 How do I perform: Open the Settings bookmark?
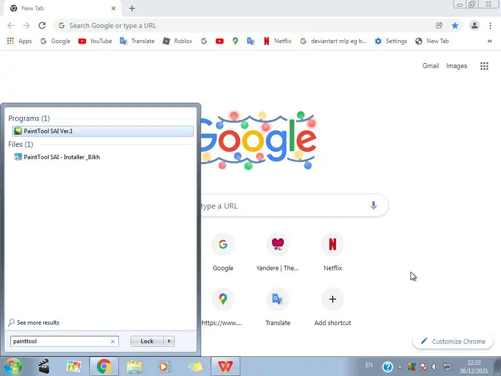tap(391, 41)
